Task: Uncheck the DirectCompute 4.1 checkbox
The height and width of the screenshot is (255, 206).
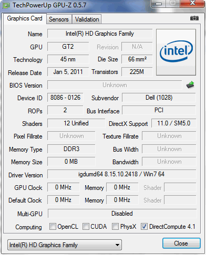Action: [x=144, y=226]
